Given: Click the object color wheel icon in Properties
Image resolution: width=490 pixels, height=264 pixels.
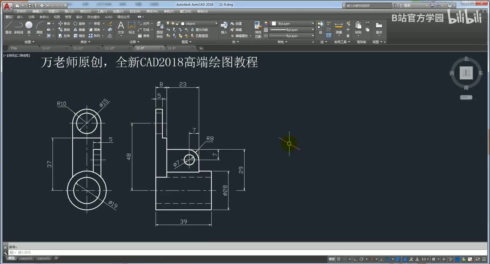Looking at the screenshot, I should coord(266,24).
